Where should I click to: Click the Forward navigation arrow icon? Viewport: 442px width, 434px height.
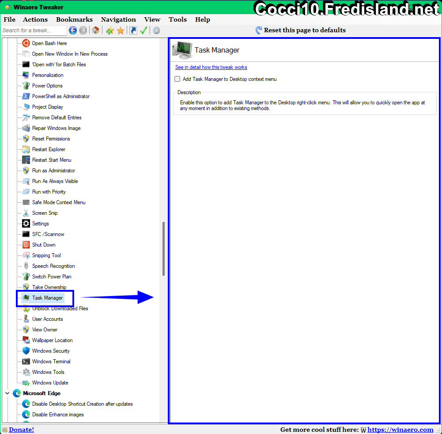click(x=83, y=30)
